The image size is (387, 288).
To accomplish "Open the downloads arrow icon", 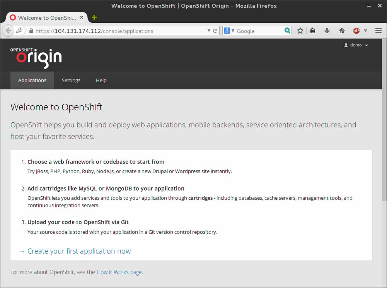I will click(327, 31).
